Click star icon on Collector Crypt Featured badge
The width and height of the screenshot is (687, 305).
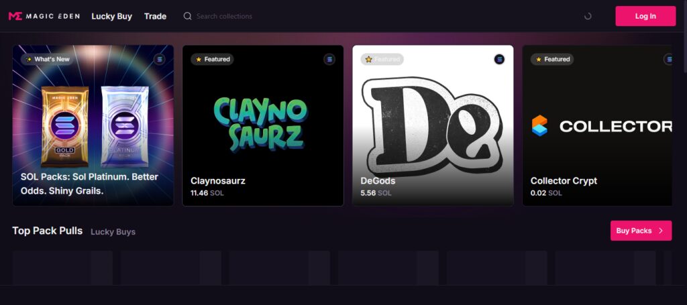click(x=539, y=59)
